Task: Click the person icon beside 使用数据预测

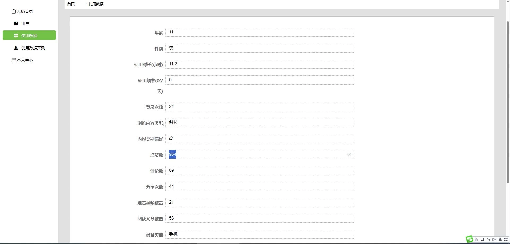Action: coord(16,48)
